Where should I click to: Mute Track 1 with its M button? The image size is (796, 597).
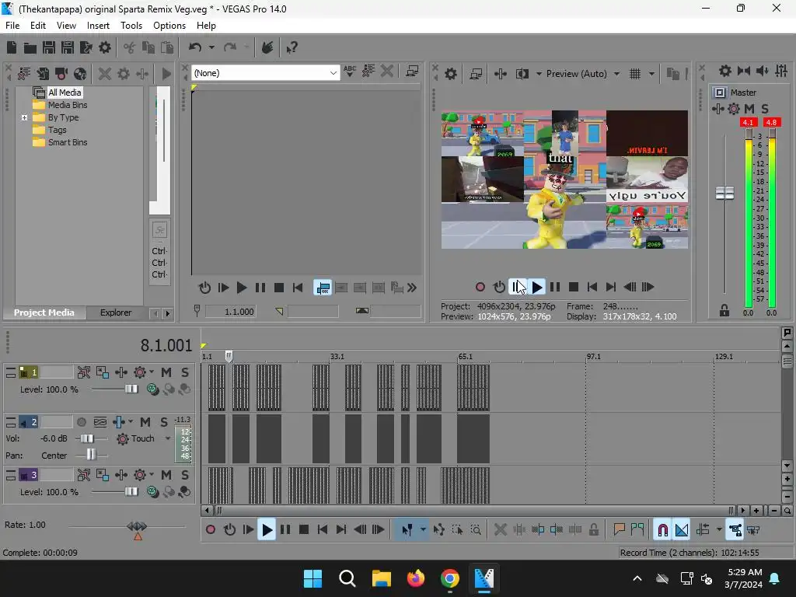166,372
